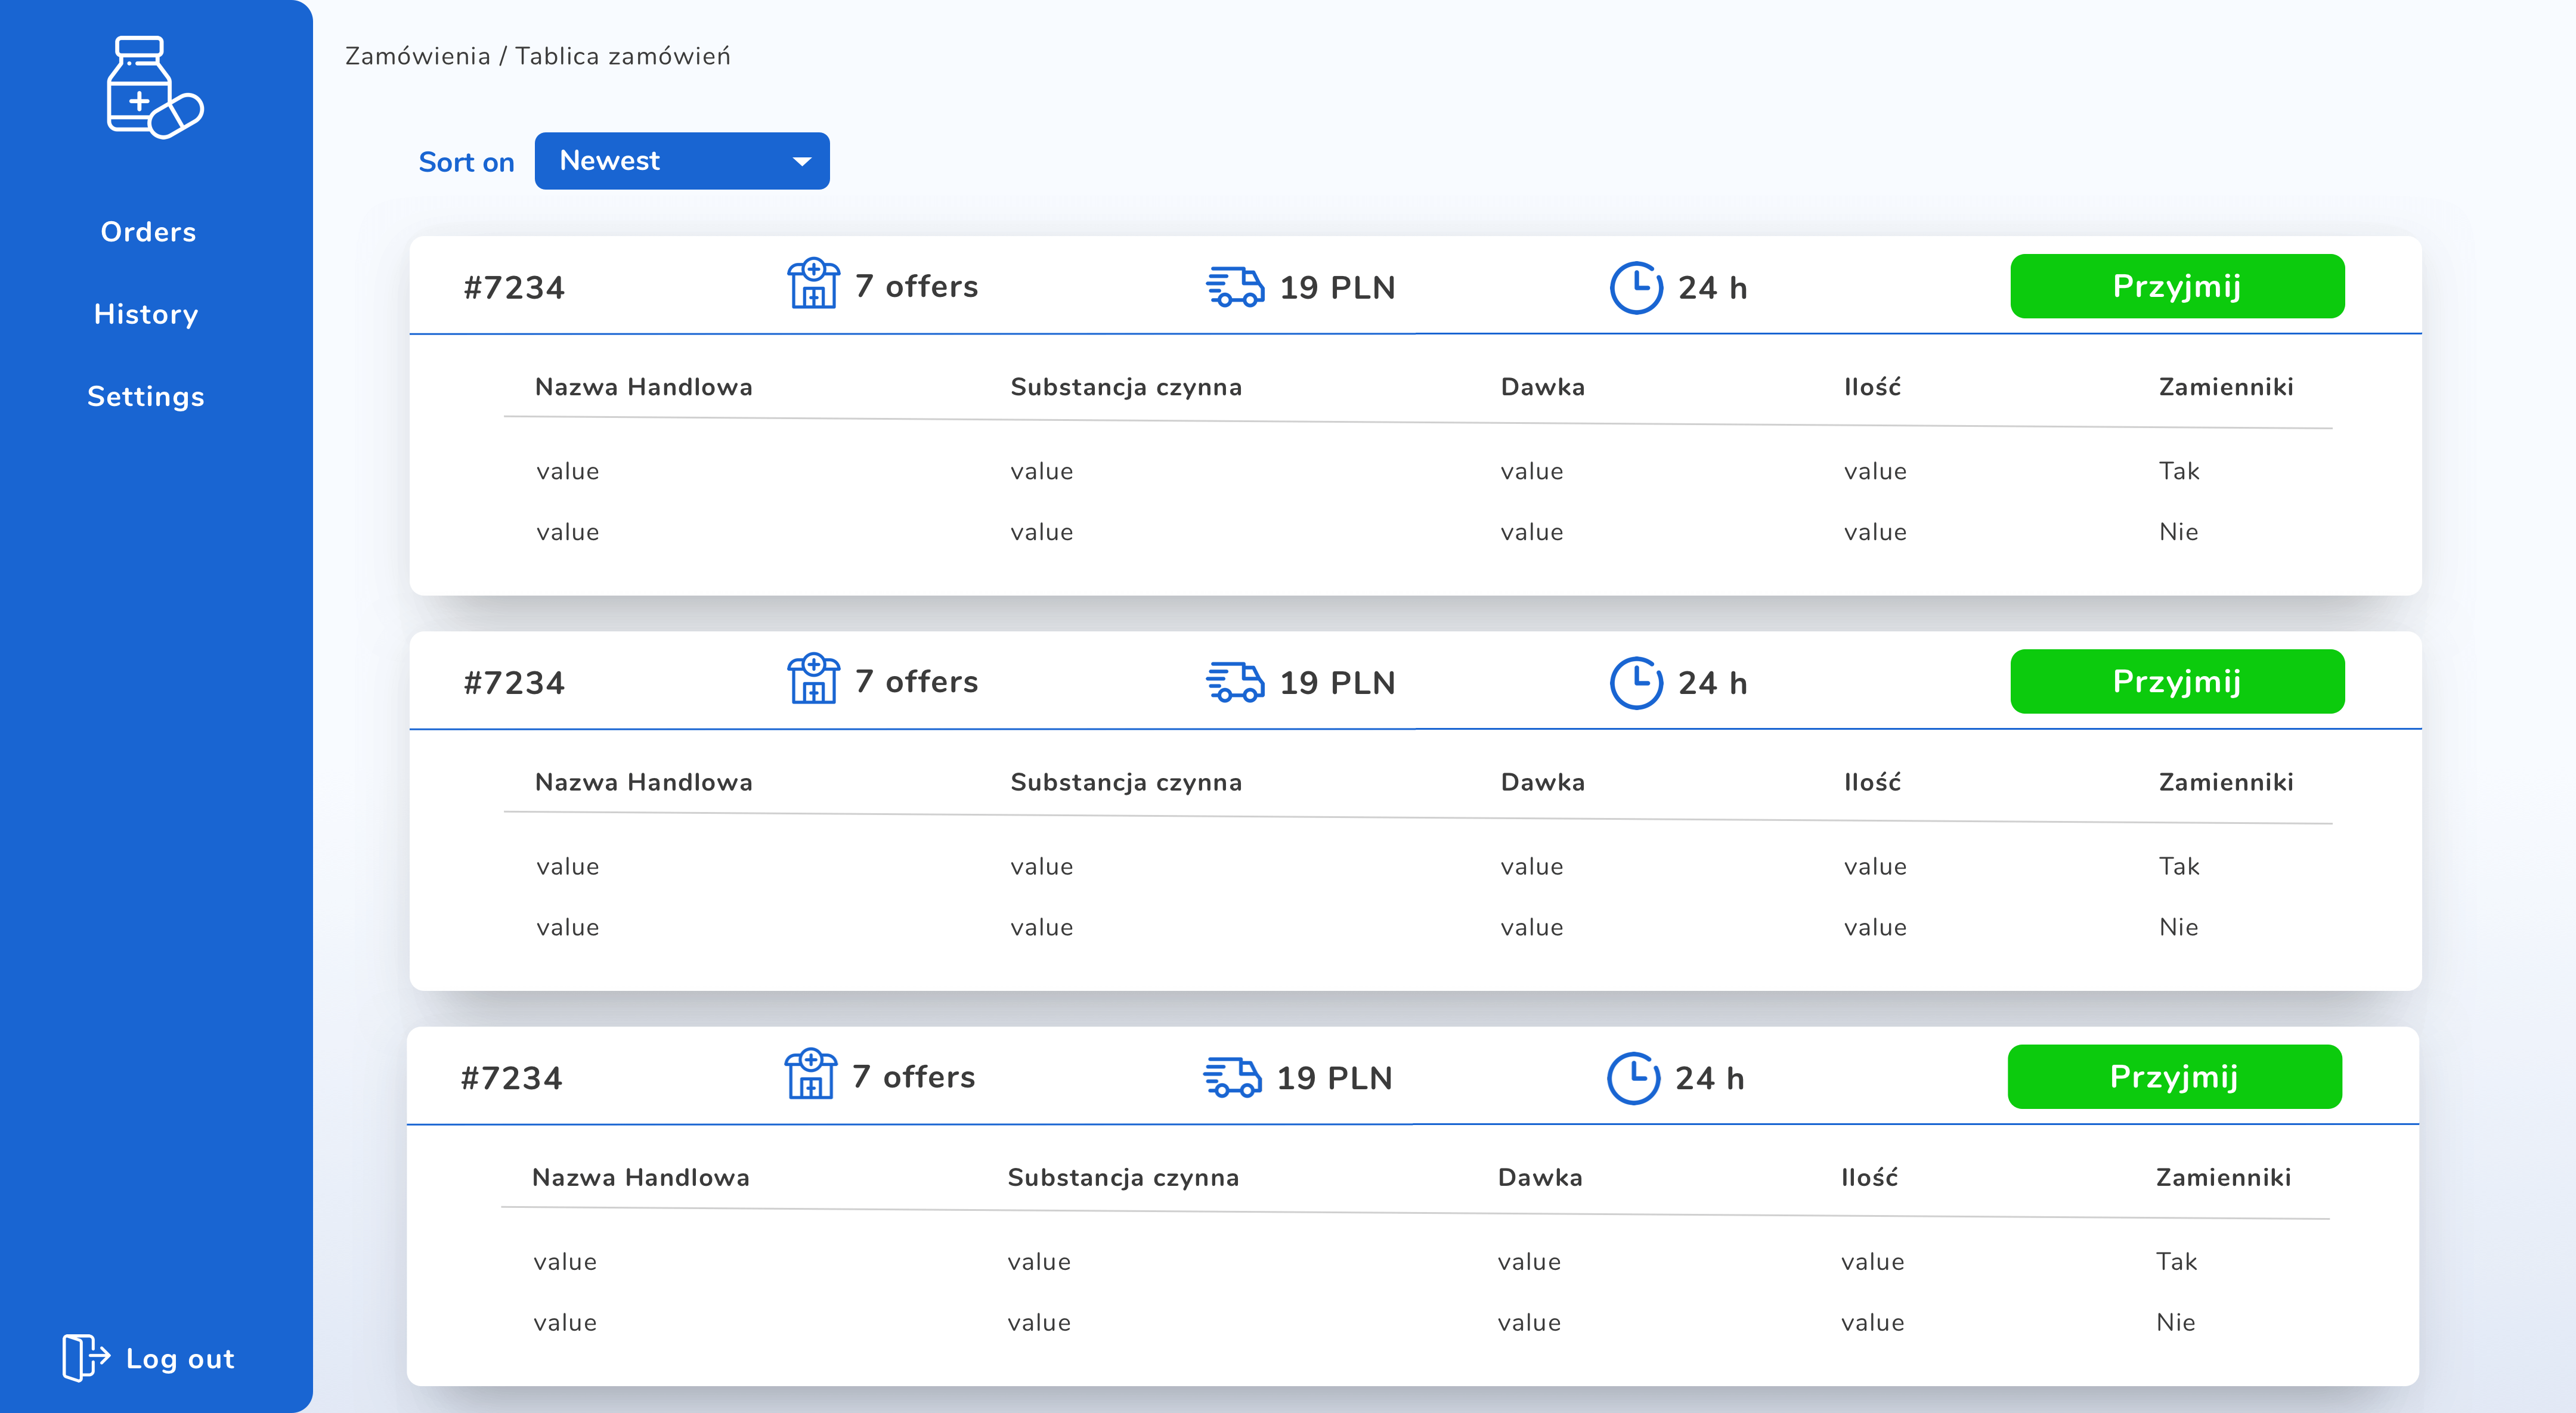Click '24 h' in the third card
This screenshot has height=1413, width=2576.
pyautogui.click(x=1709, y=1077)
